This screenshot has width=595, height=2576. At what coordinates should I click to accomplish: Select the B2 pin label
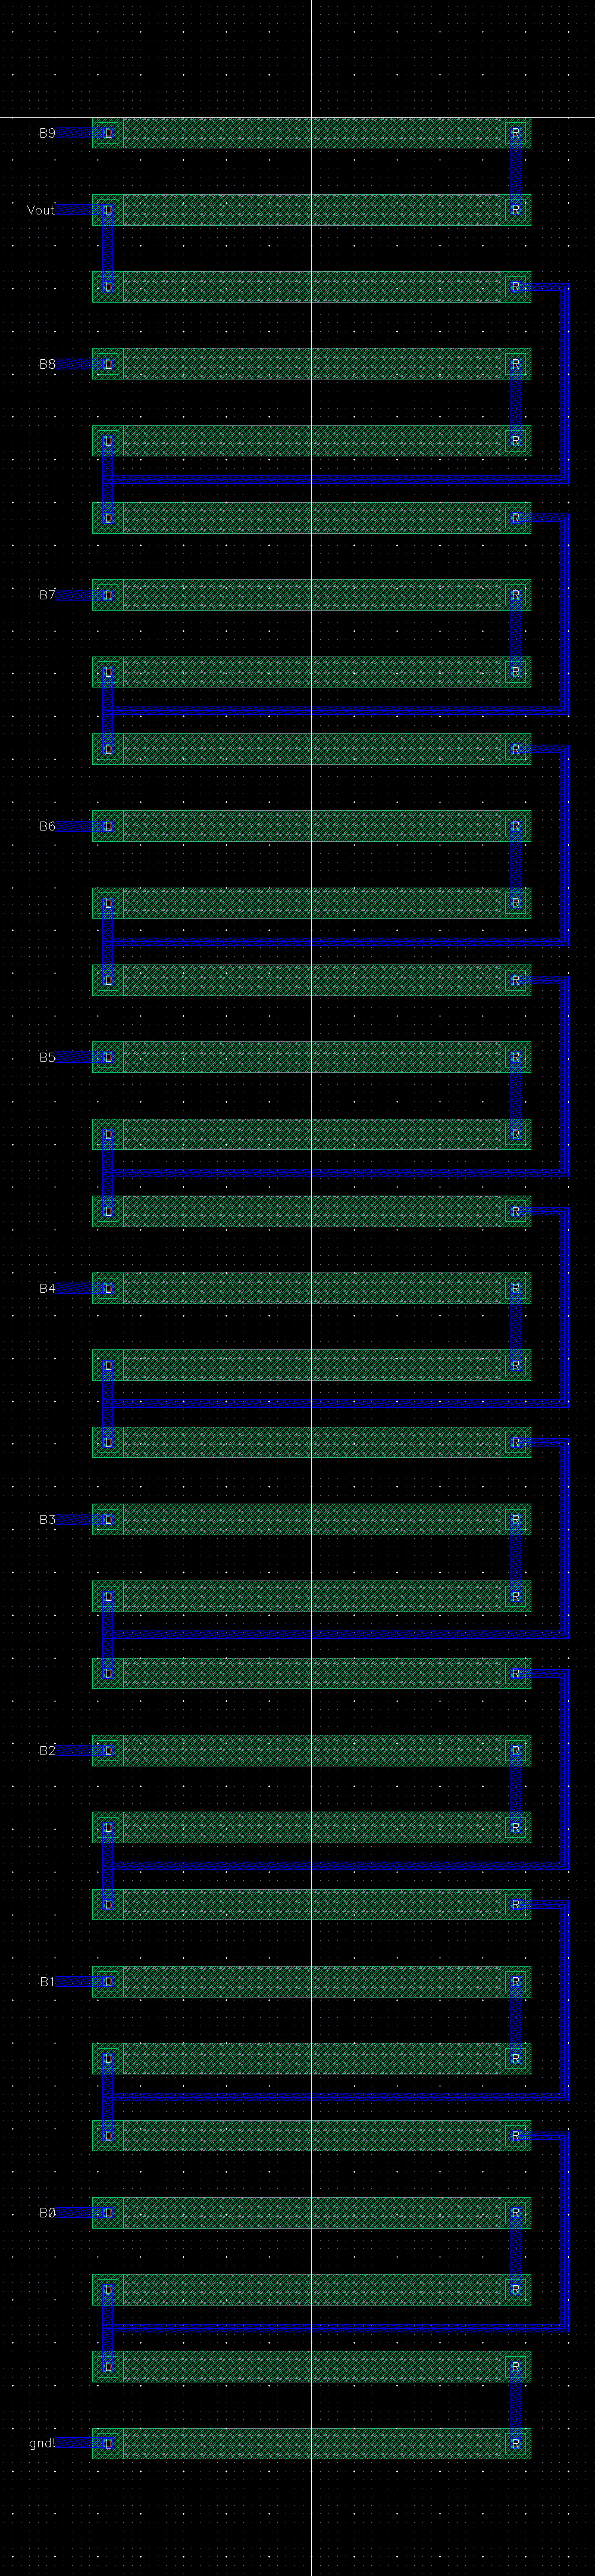47,1750
